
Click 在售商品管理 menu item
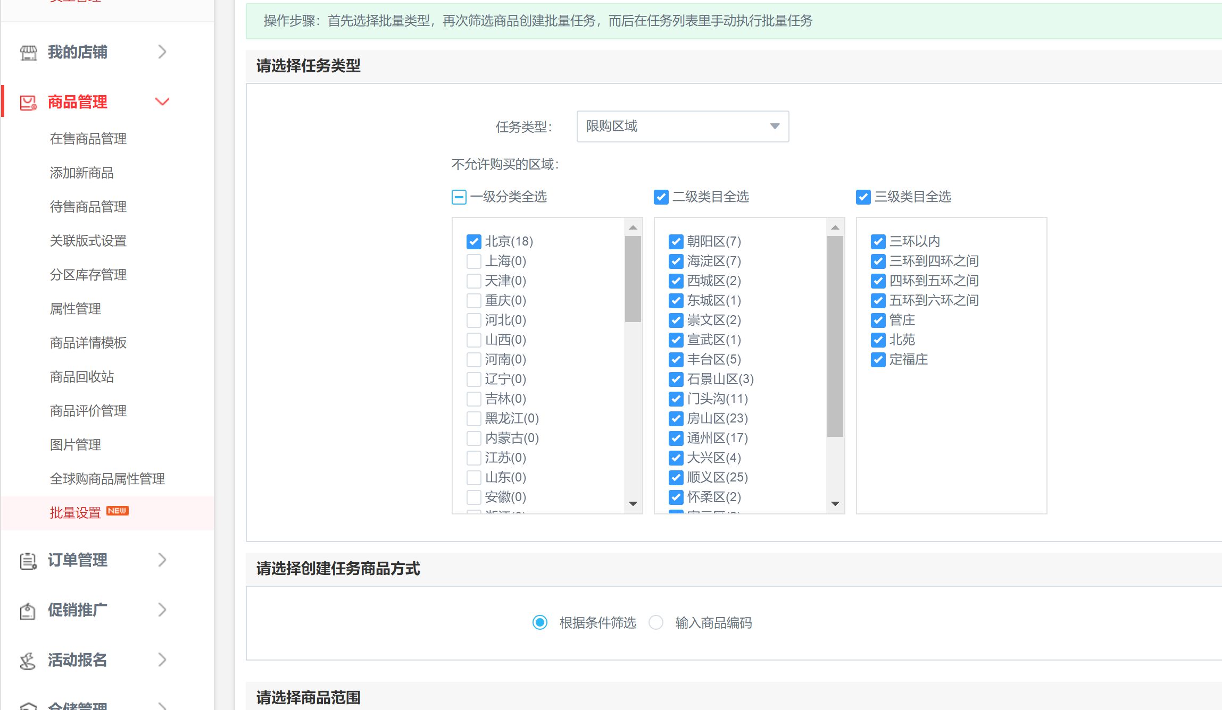(x=89, y=139)
